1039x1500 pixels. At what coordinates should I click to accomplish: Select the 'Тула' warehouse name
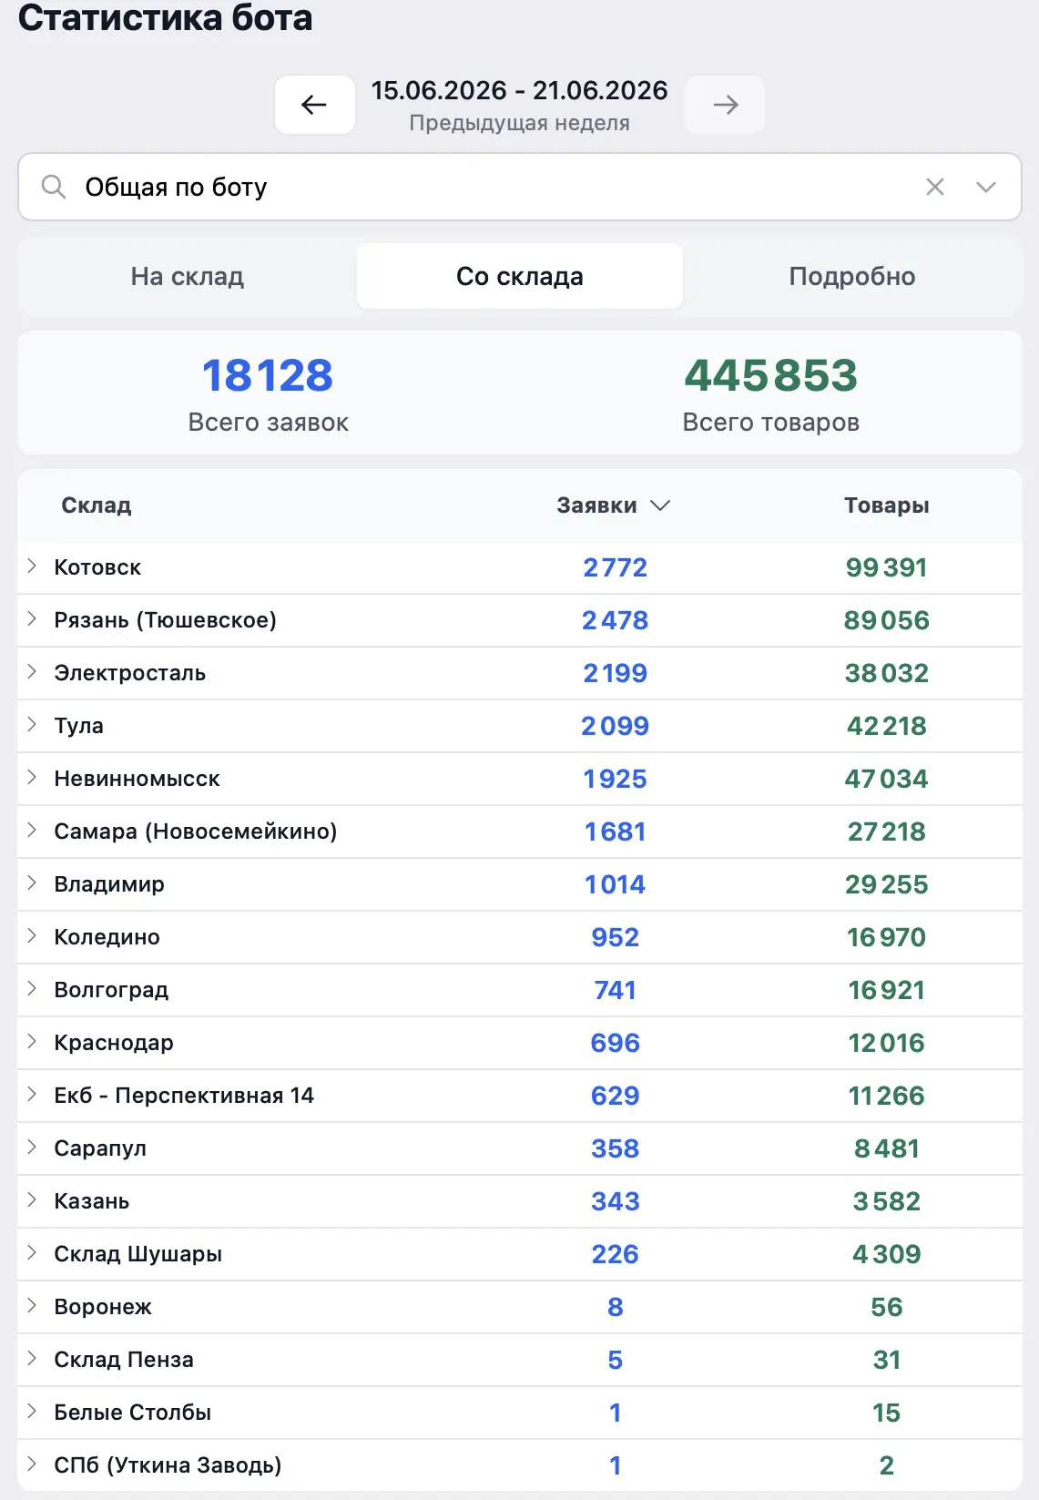(78, 726)
